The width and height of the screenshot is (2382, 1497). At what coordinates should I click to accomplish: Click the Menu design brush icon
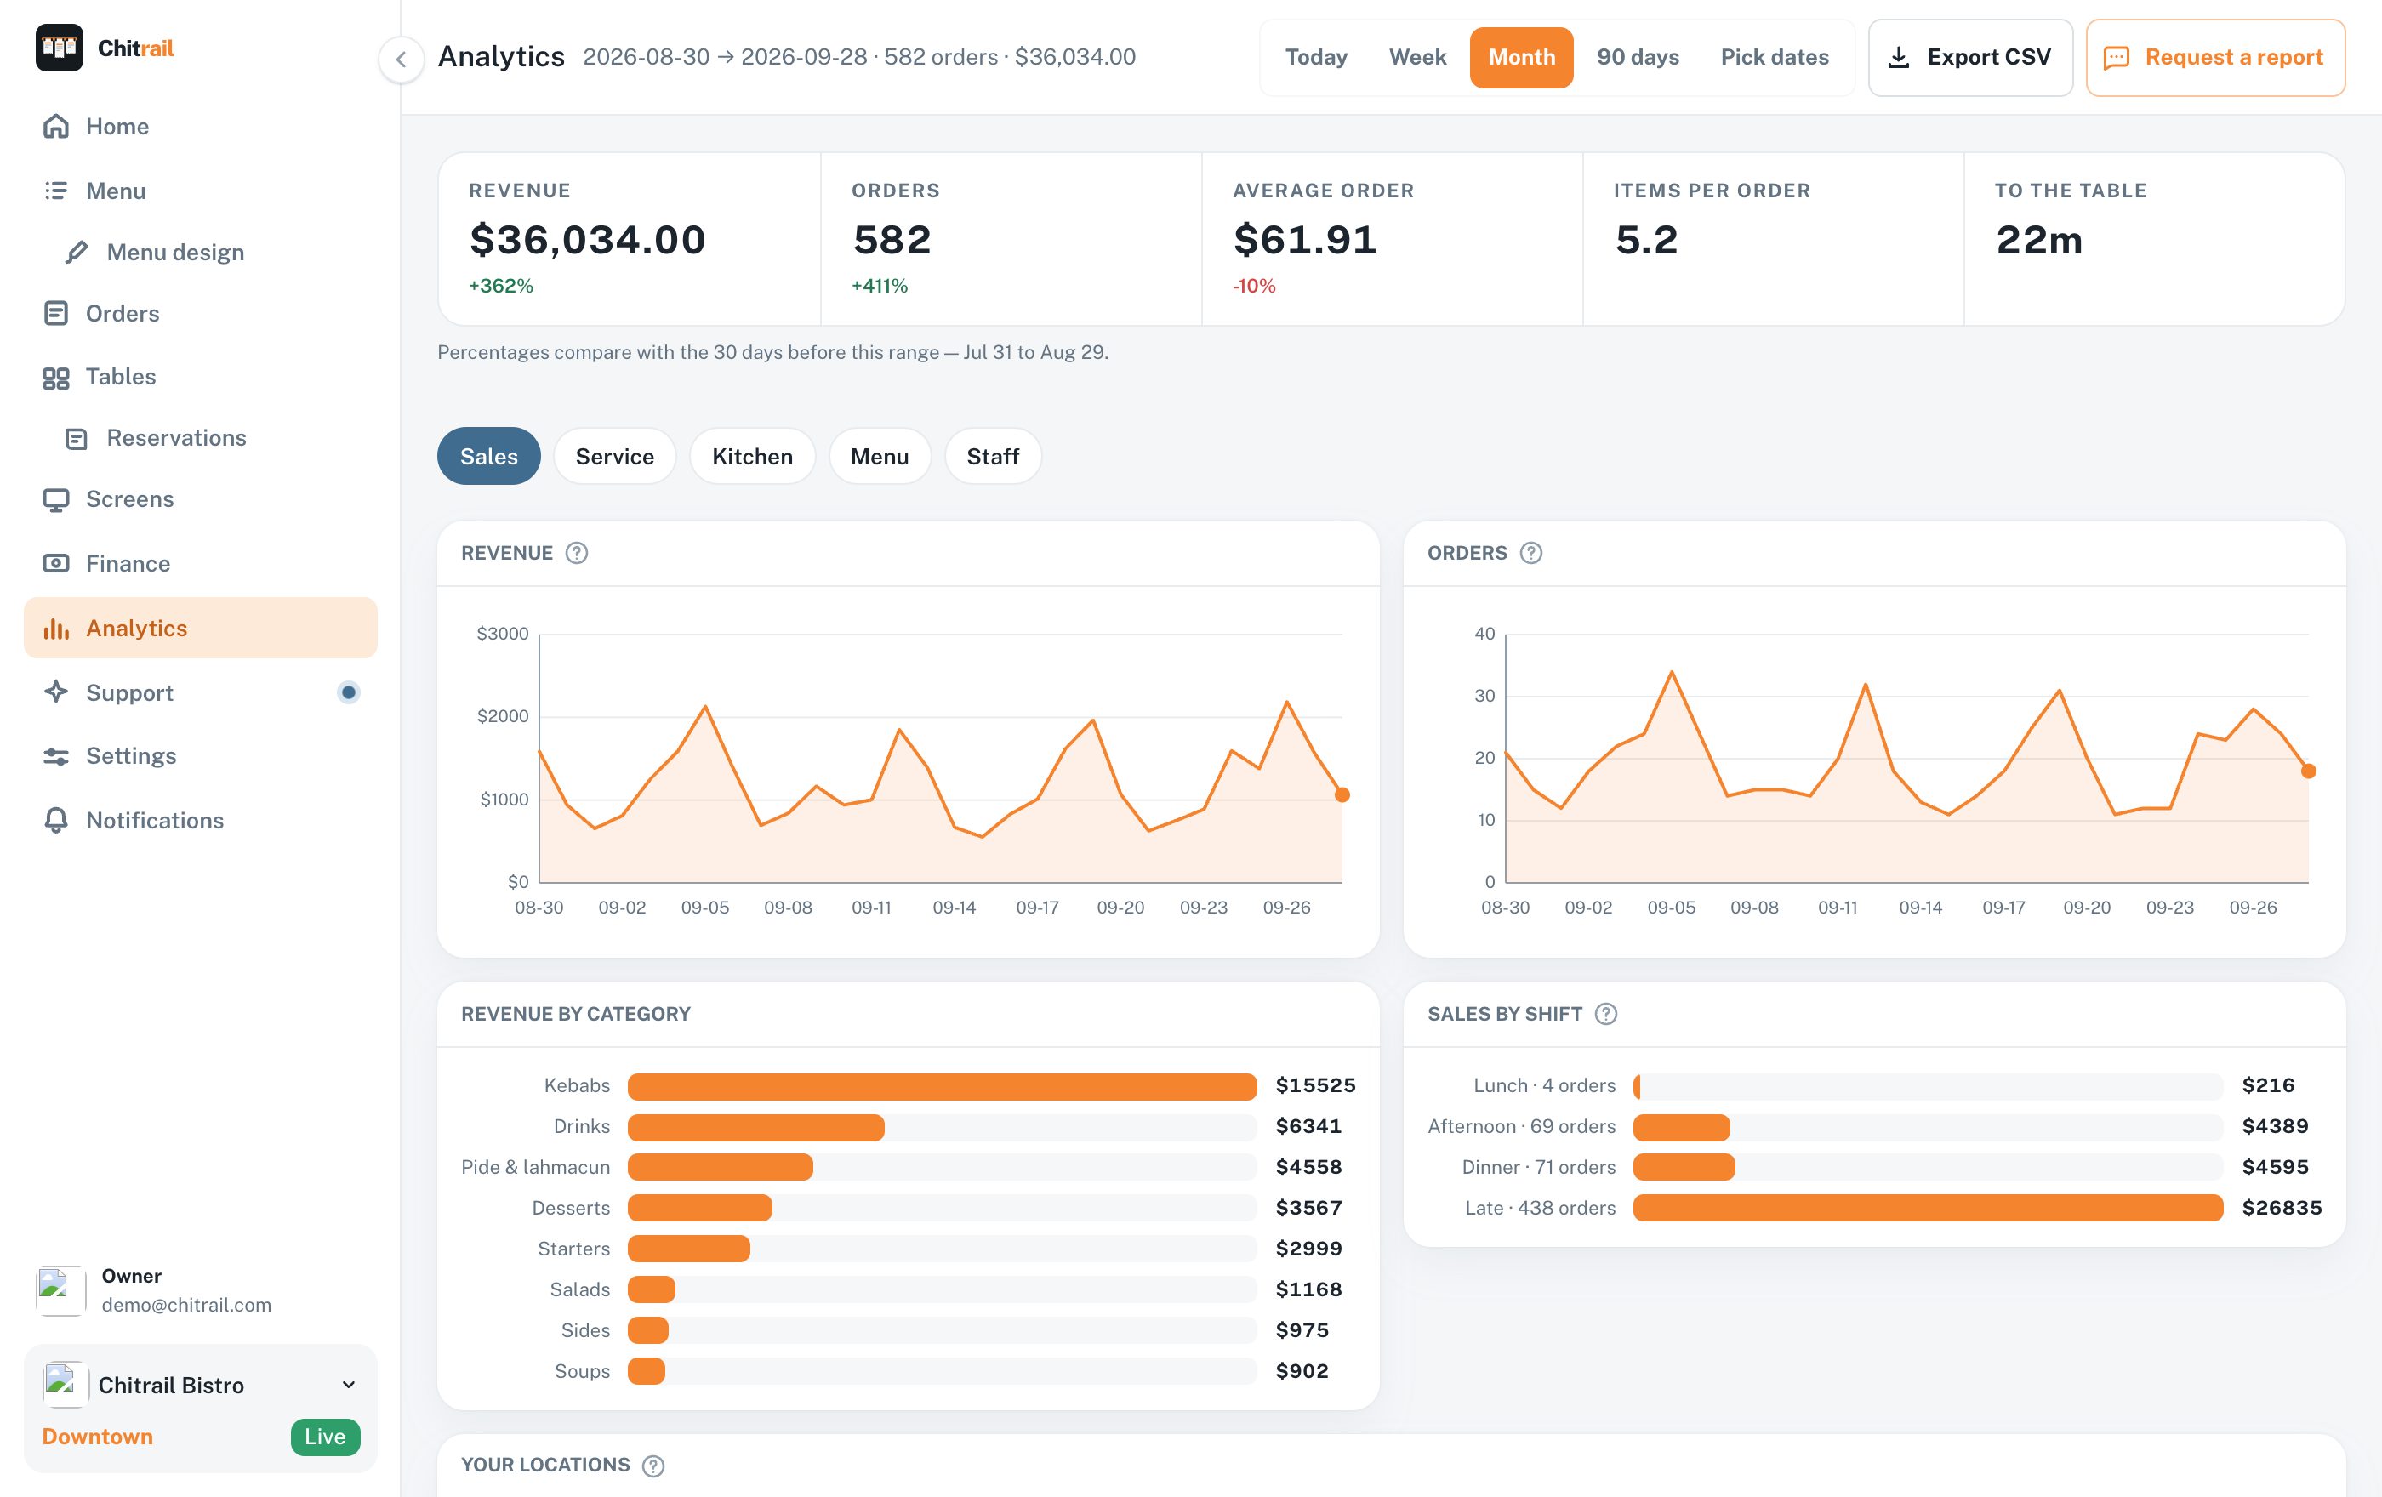(x=77, y=252)
